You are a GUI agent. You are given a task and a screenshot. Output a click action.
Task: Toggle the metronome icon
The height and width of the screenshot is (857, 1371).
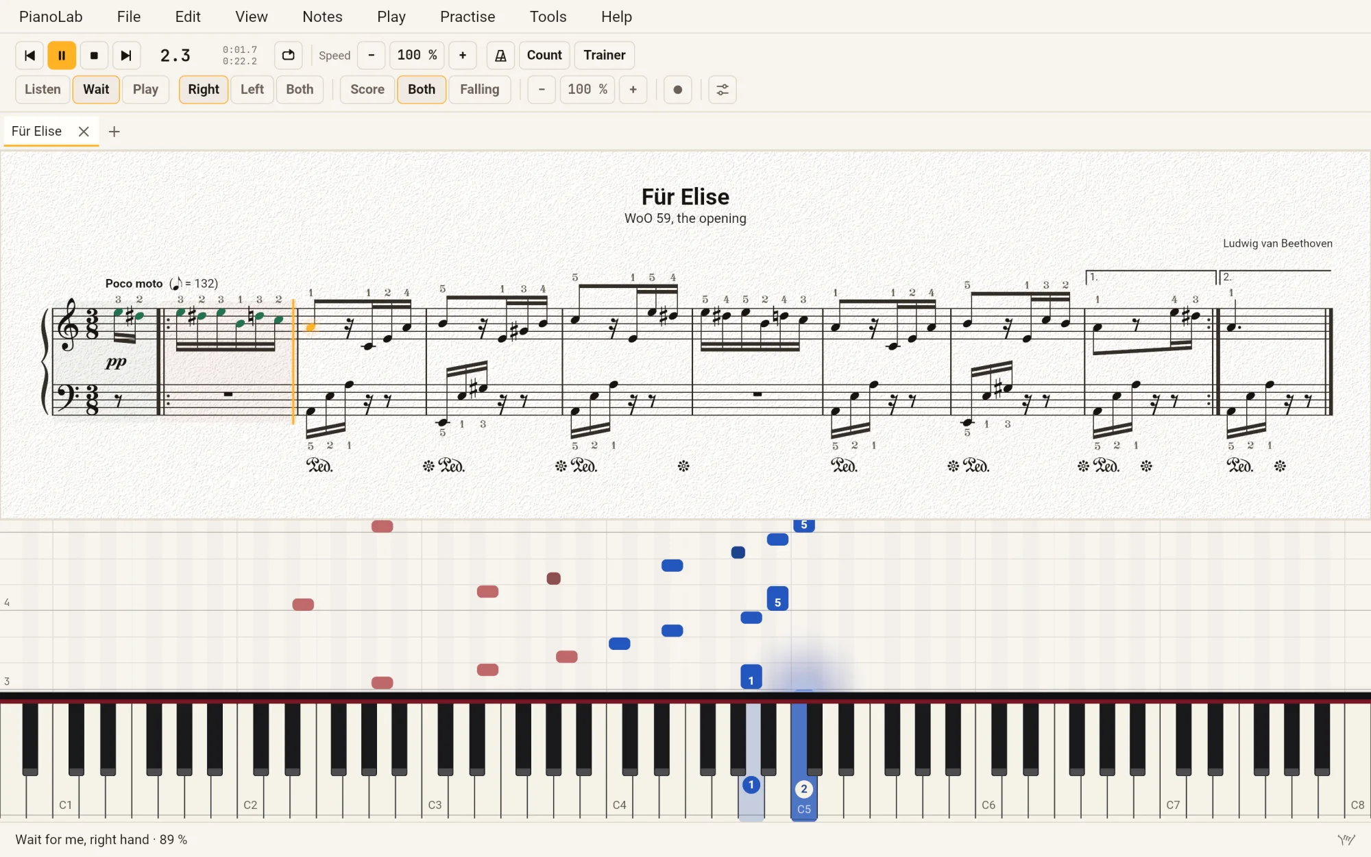(500, 56)
